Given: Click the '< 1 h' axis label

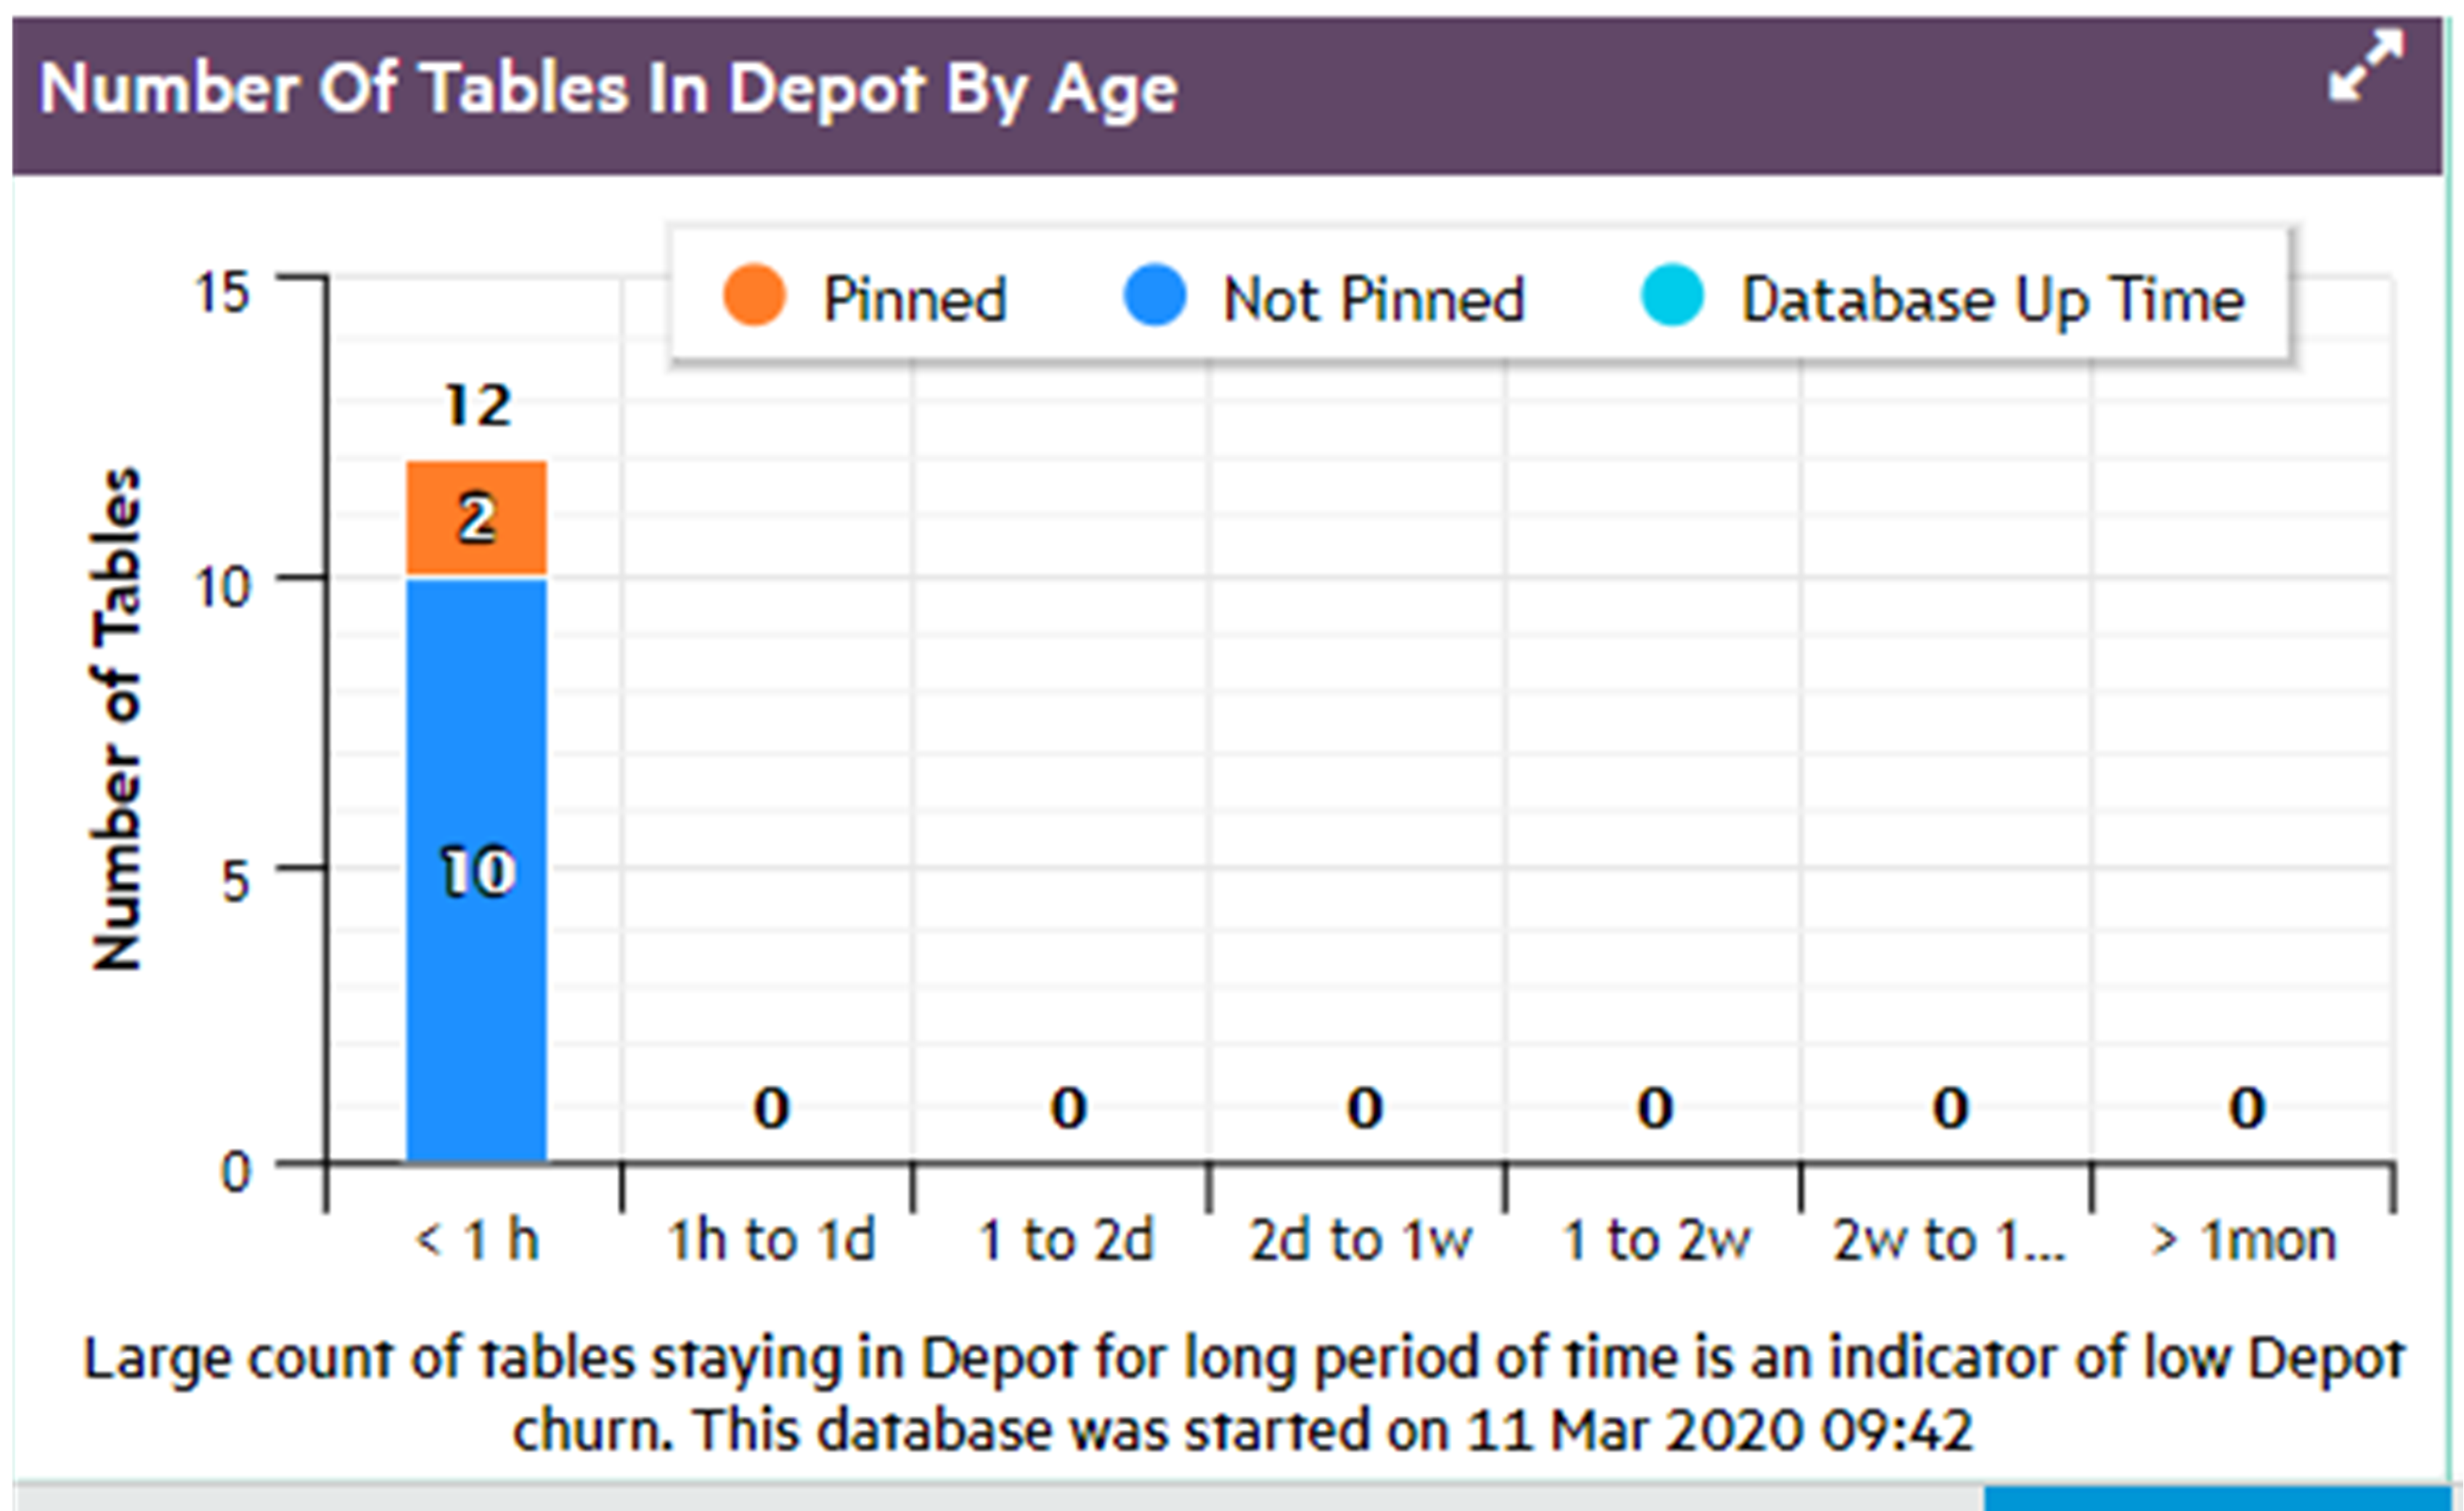Looking at the screenshot, I should coord(477,1240).
